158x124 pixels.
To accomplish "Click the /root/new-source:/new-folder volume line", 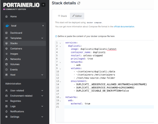I will click(x=94, y=78).
